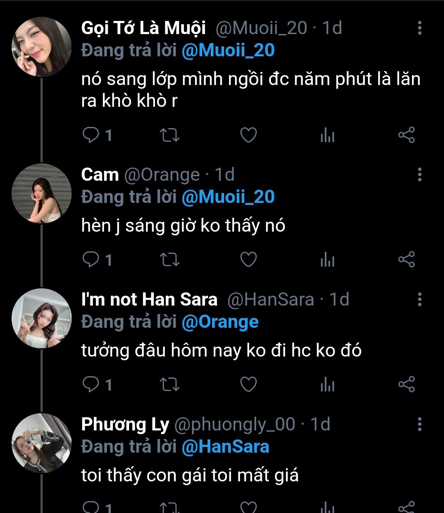View analytics for Gọi Tớ Là Muội's tweet

point(327,135)
